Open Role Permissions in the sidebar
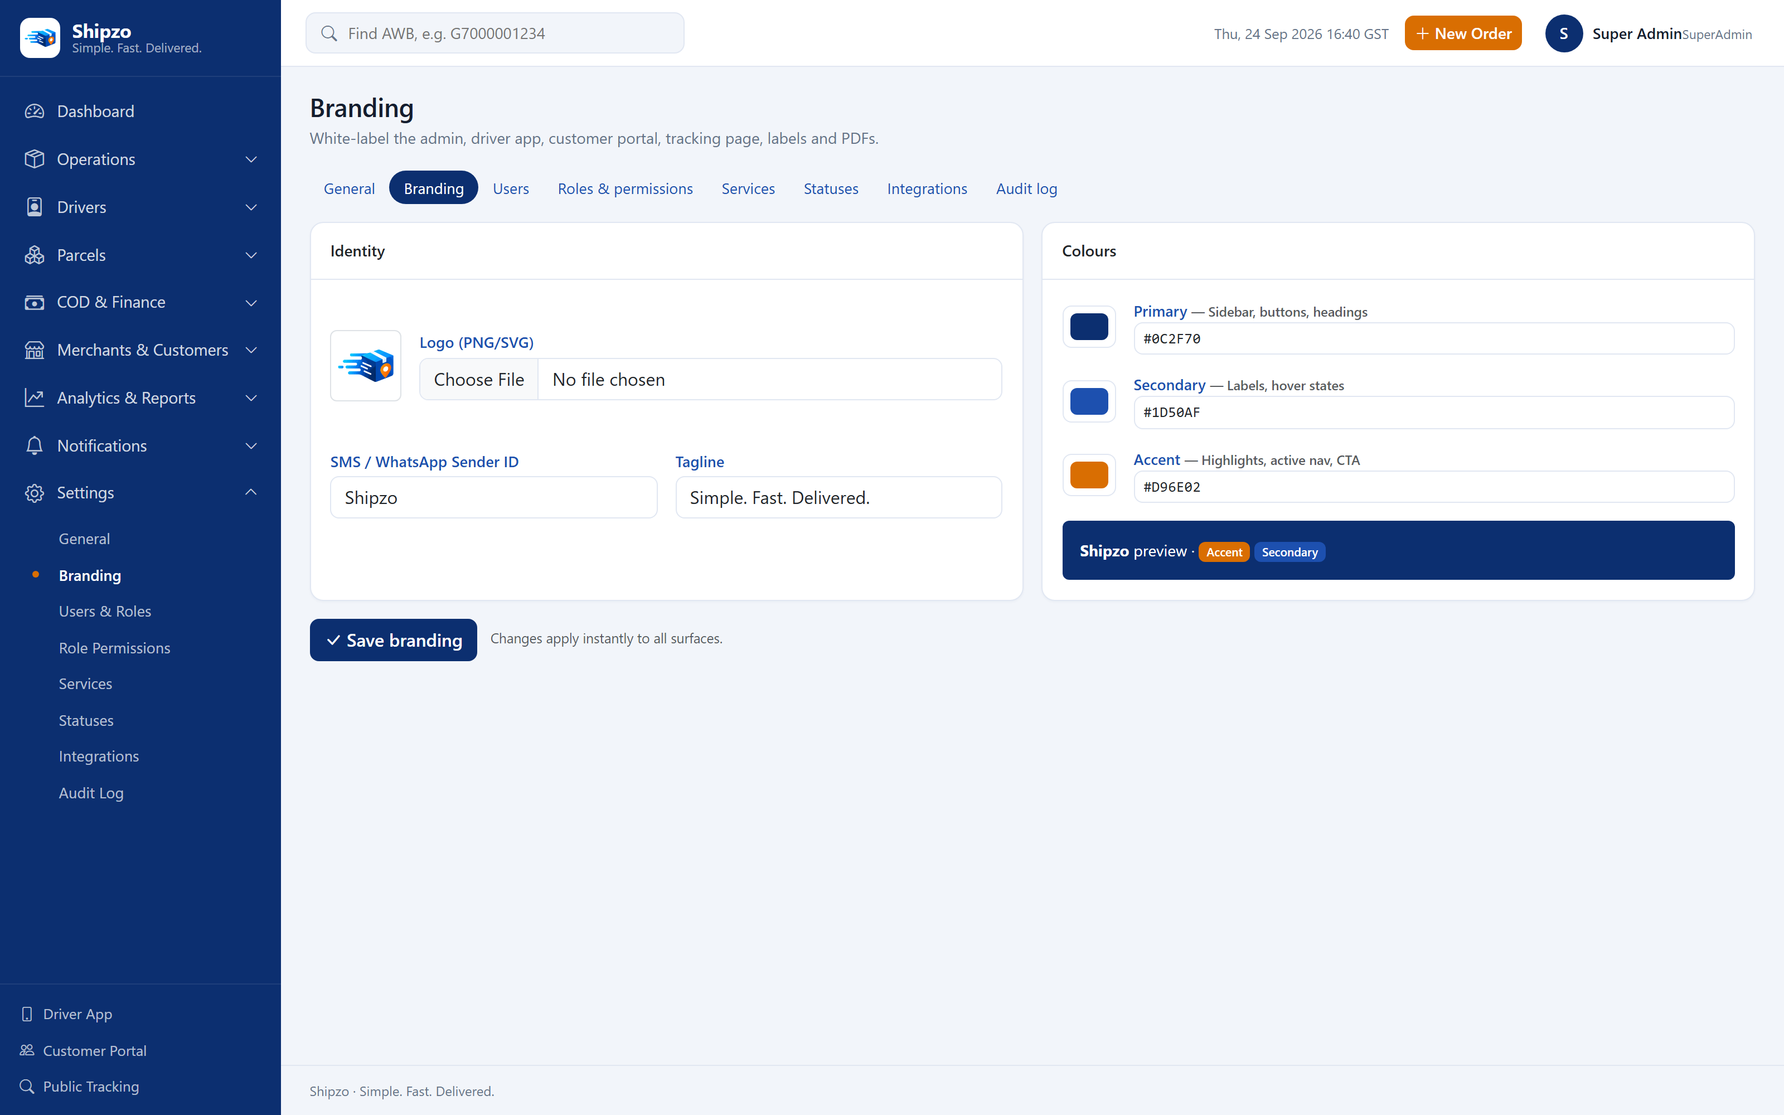1784x1115 pixels. pos(114,647)
